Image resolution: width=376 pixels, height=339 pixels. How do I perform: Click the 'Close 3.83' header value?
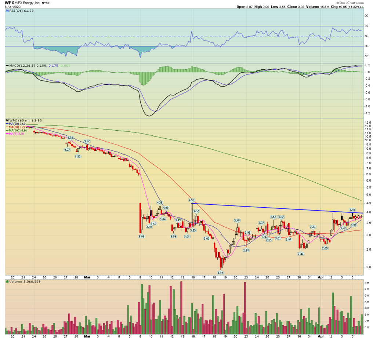[296, 7]
